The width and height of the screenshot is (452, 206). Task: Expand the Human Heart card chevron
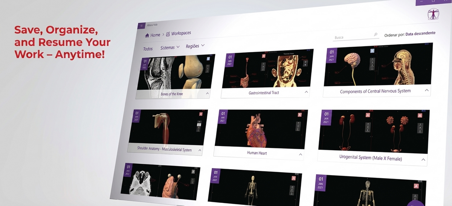(x=301, y=154)
